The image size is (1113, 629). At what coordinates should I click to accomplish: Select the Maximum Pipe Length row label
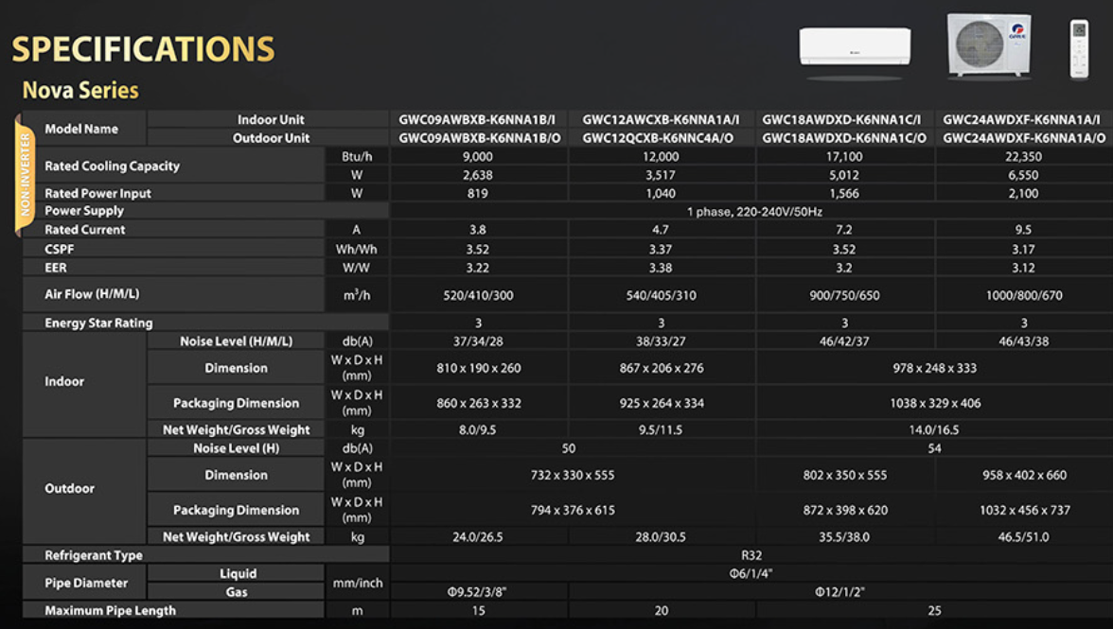click(x=110, y=610)
